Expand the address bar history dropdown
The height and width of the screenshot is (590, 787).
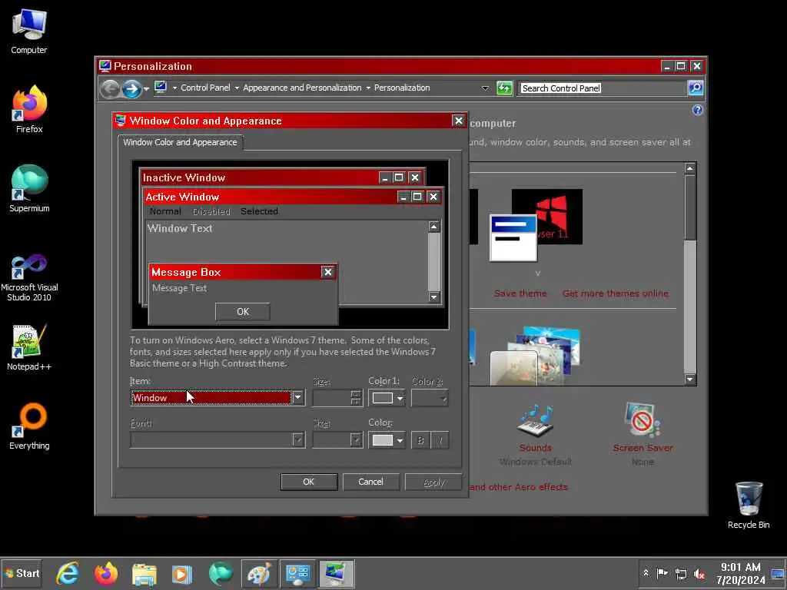pos(485,88)
